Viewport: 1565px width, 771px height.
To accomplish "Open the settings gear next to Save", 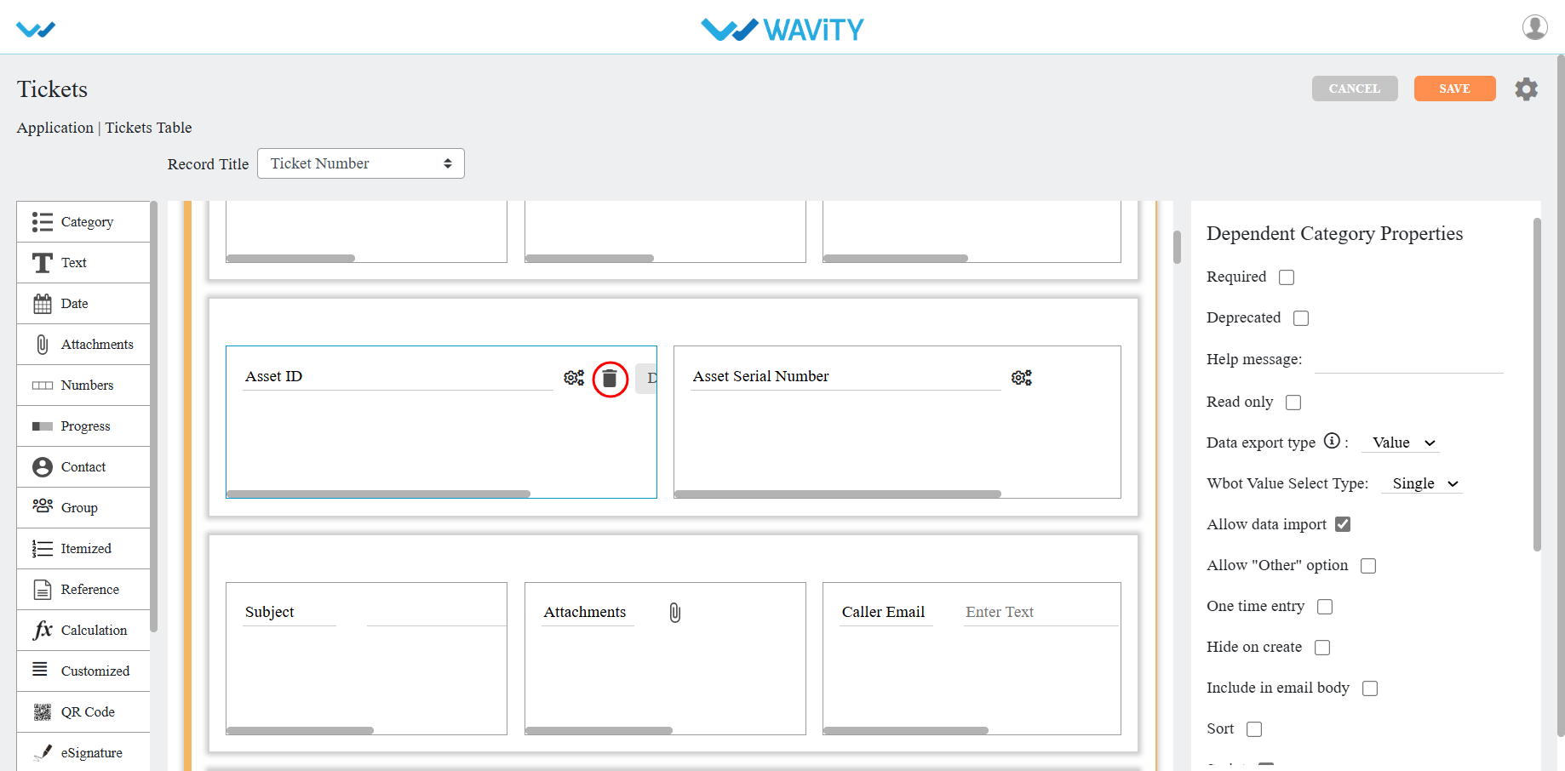I will pyautogui.click(x=1526, y=89).
